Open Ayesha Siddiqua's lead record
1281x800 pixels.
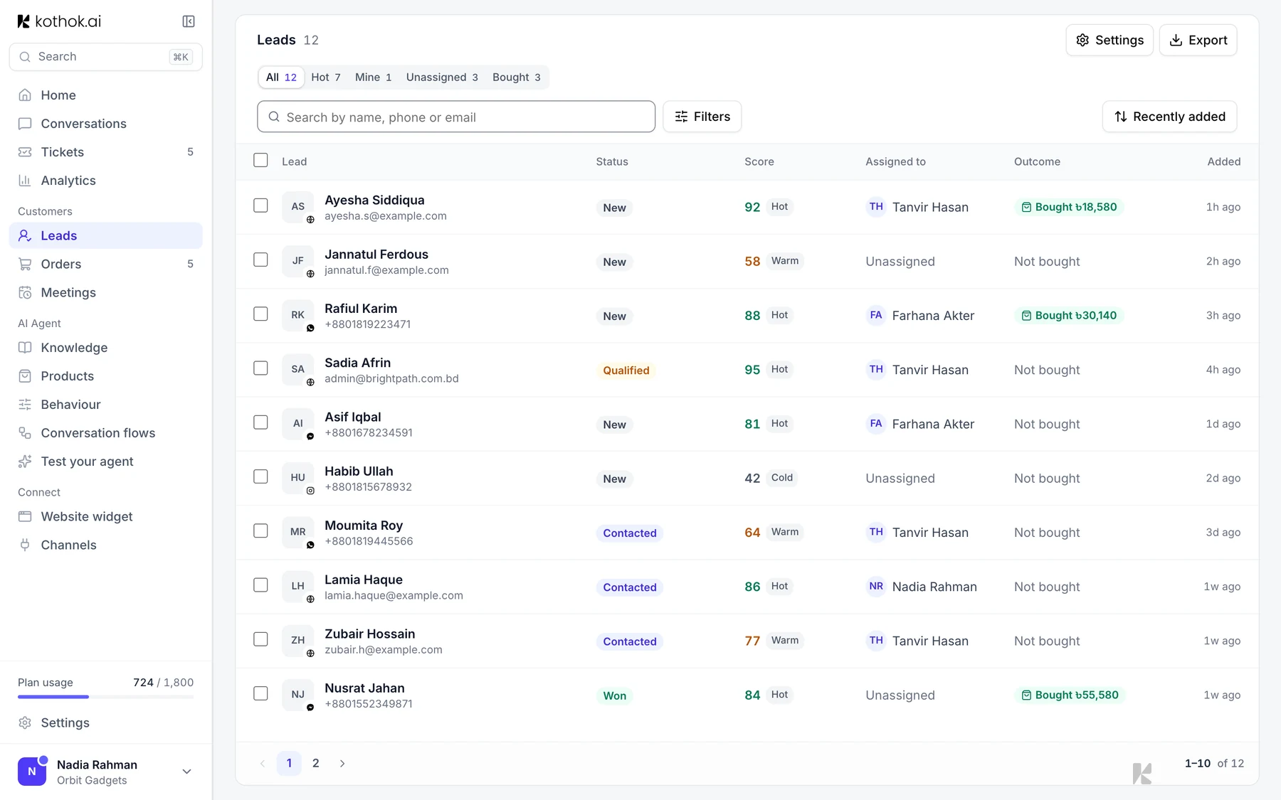374,201
